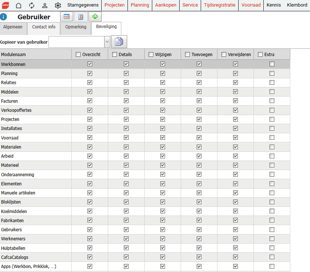Click the blue info icon

[3, 17]
